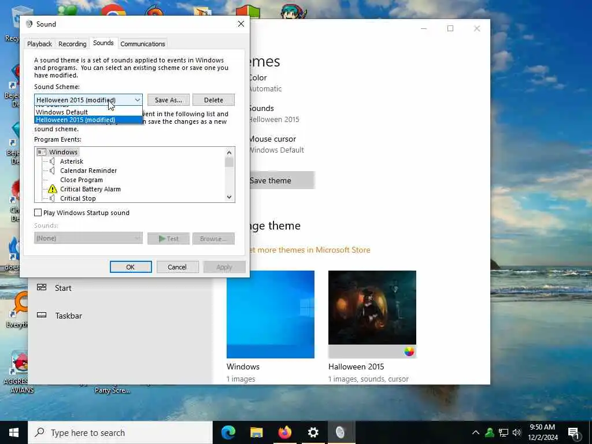Select Close Program event
The width and height of the screenshot is (592, 444).
click(x=81, y=180)
